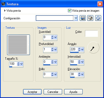104x98 pixels.
Task: Click the blue progress bar under Ambiente
Action: [47, 65]
